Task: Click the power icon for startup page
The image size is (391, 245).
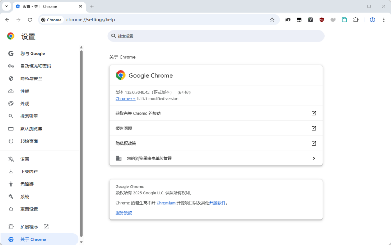Action: (11, 141)
